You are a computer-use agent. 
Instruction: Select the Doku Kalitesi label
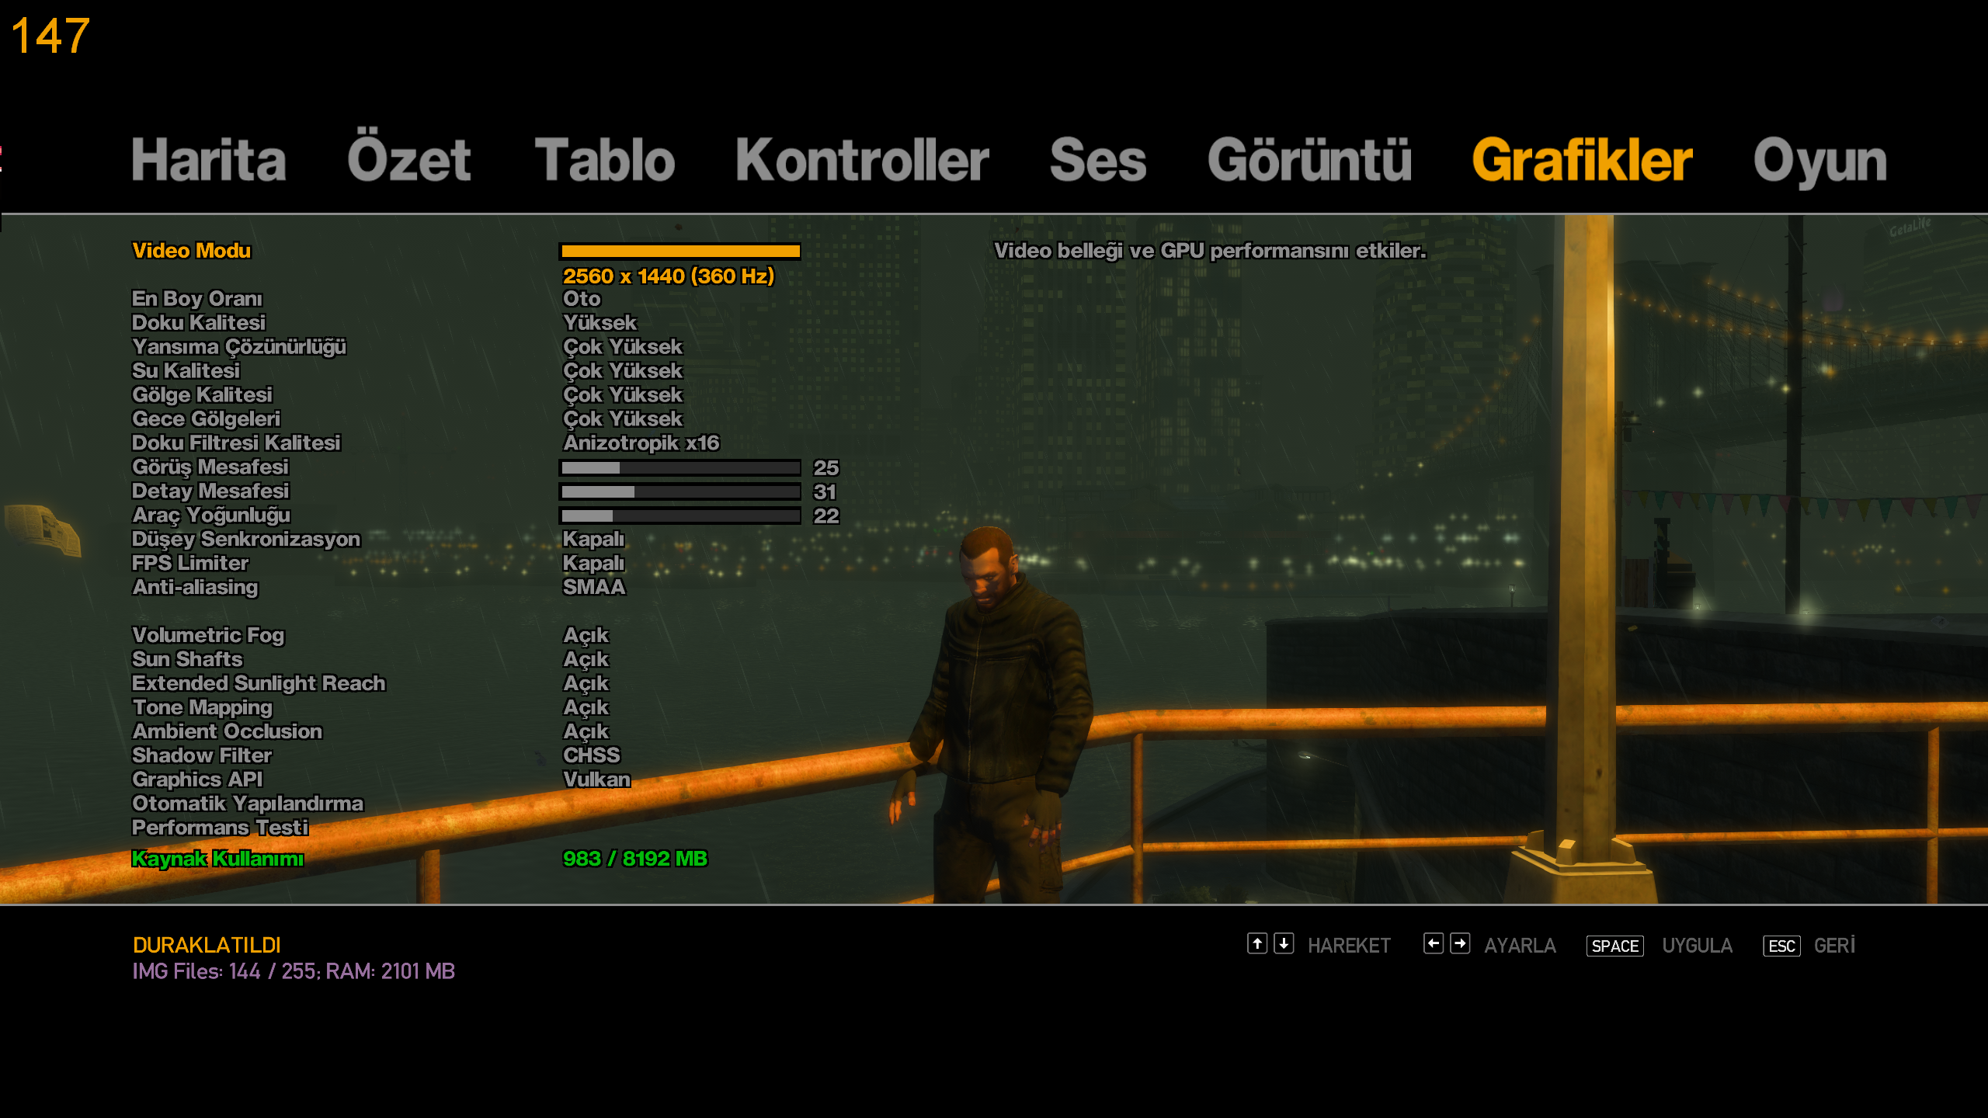point(198,323)
